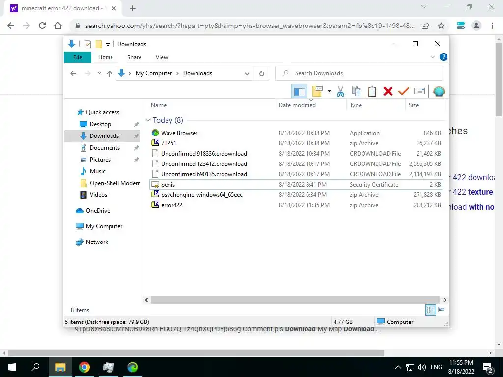Screen dimensions: 503x377
Task: Click My Computer in address breadcrumb
Action: click(x=154, y=73)
